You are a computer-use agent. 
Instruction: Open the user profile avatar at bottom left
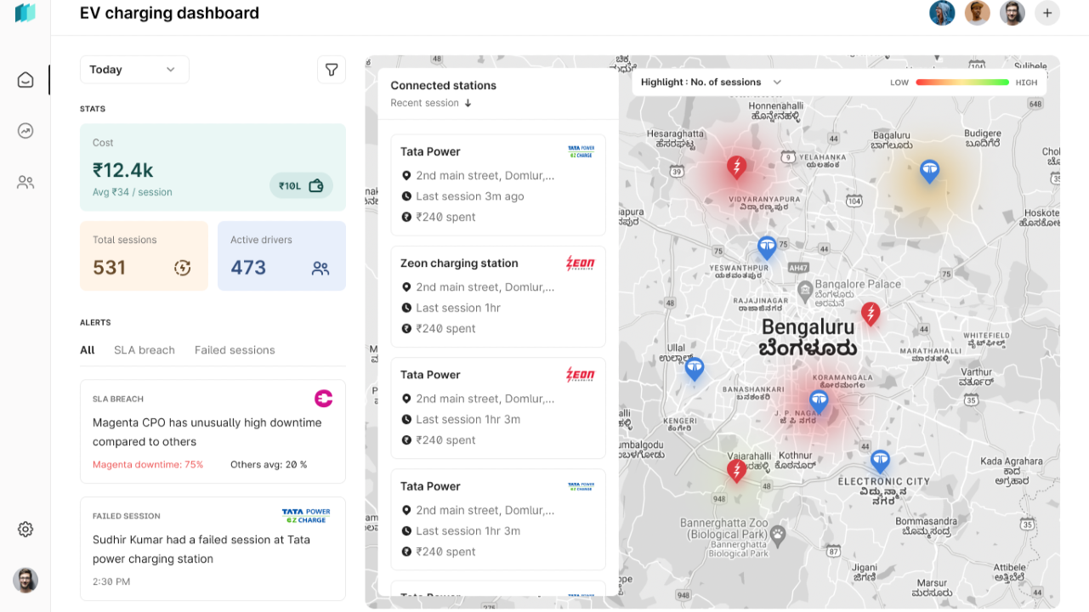[26, 581]
